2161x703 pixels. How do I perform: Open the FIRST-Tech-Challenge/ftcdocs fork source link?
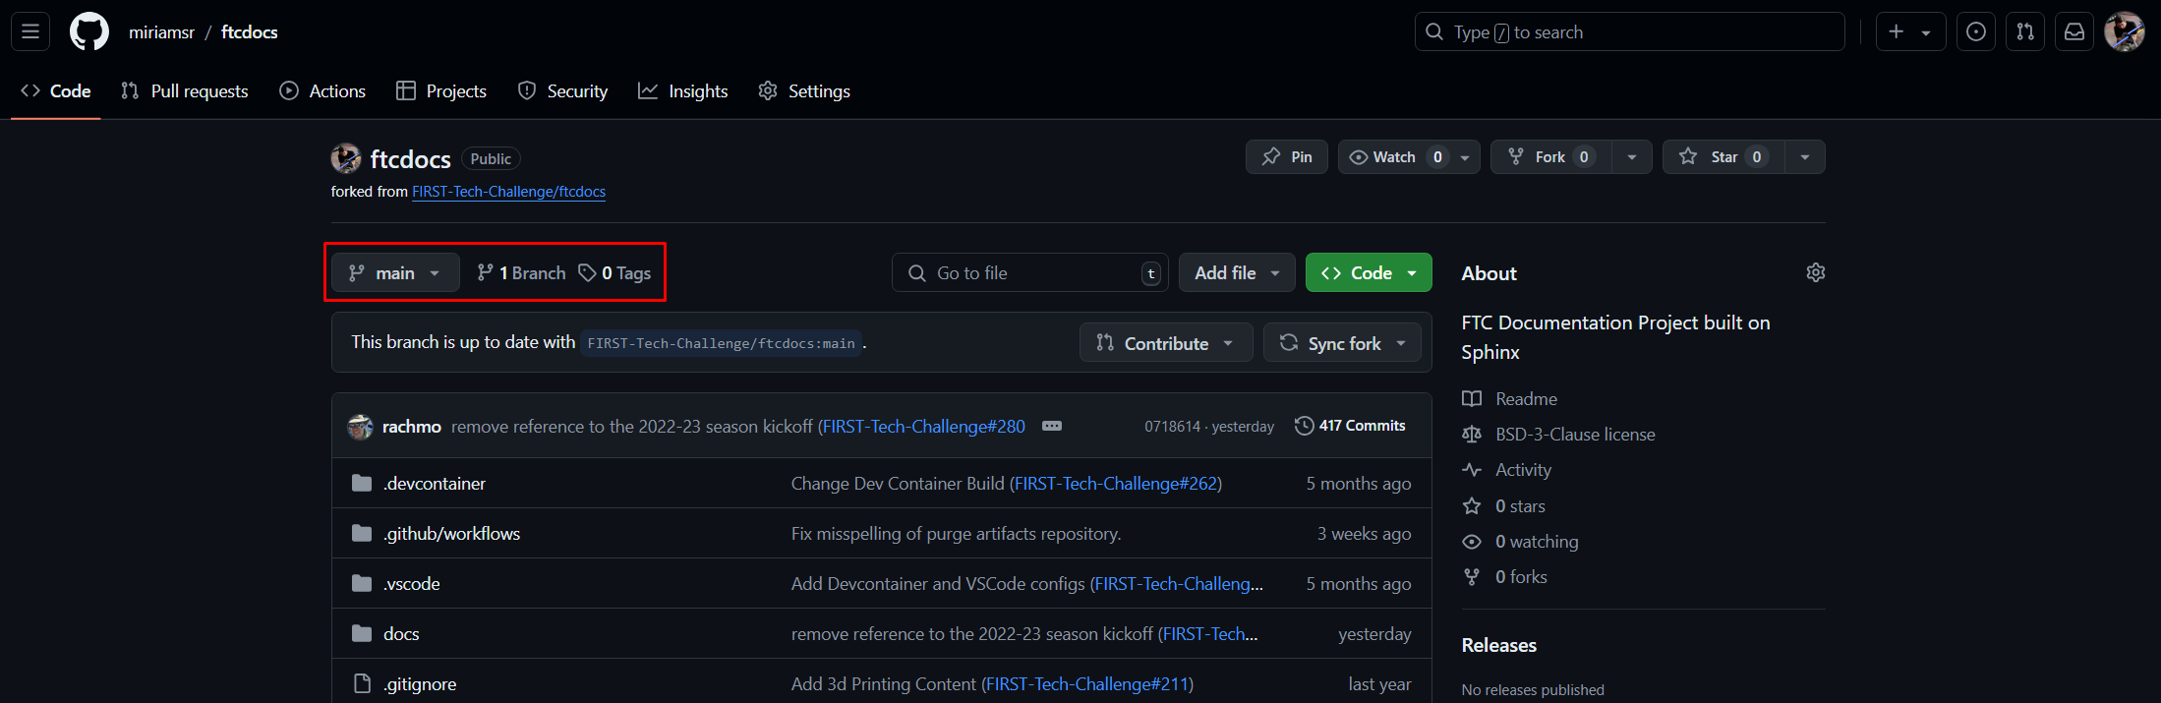point(508,192)
